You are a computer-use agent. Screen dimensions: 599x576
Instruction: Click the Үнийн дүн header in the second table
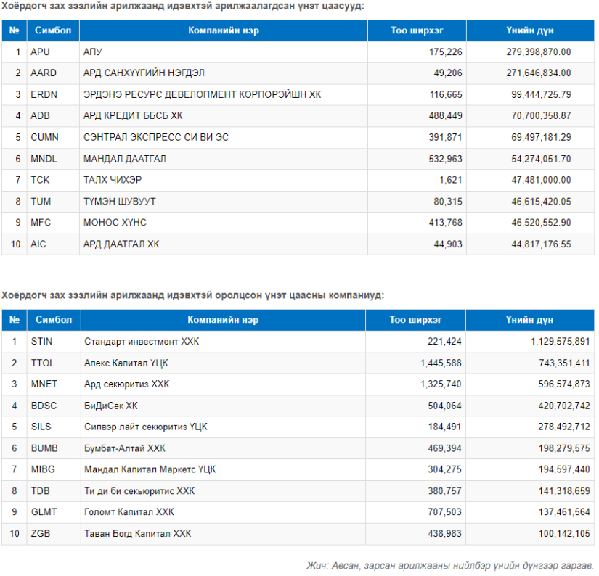pyautogui.click(x=529, y=320)
